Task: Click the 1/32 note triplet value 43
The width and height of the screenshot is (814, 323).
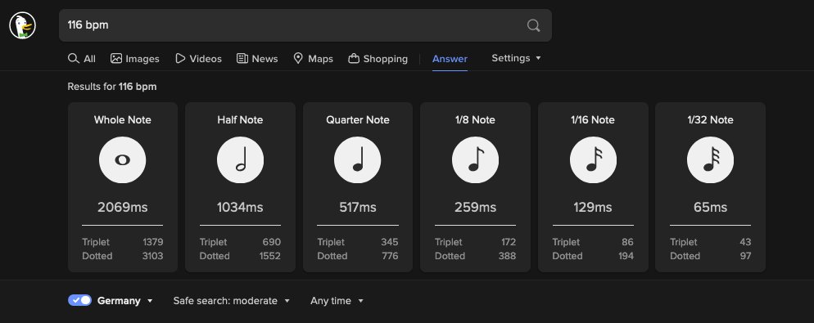Action: click(x=745, y=242)
